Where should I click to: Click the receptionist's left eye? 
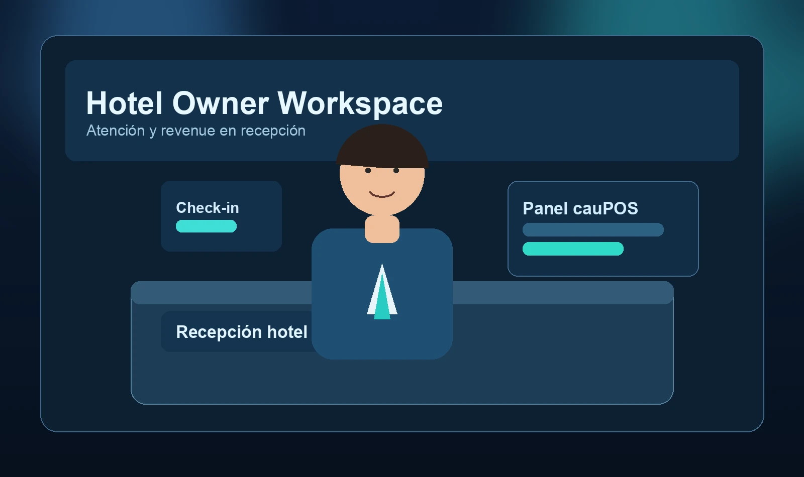click(x=368, y=171)
